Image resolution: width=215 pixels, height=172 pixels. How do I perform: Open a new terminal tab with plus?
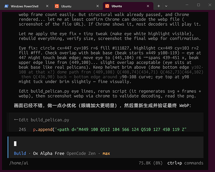[158, 6]
